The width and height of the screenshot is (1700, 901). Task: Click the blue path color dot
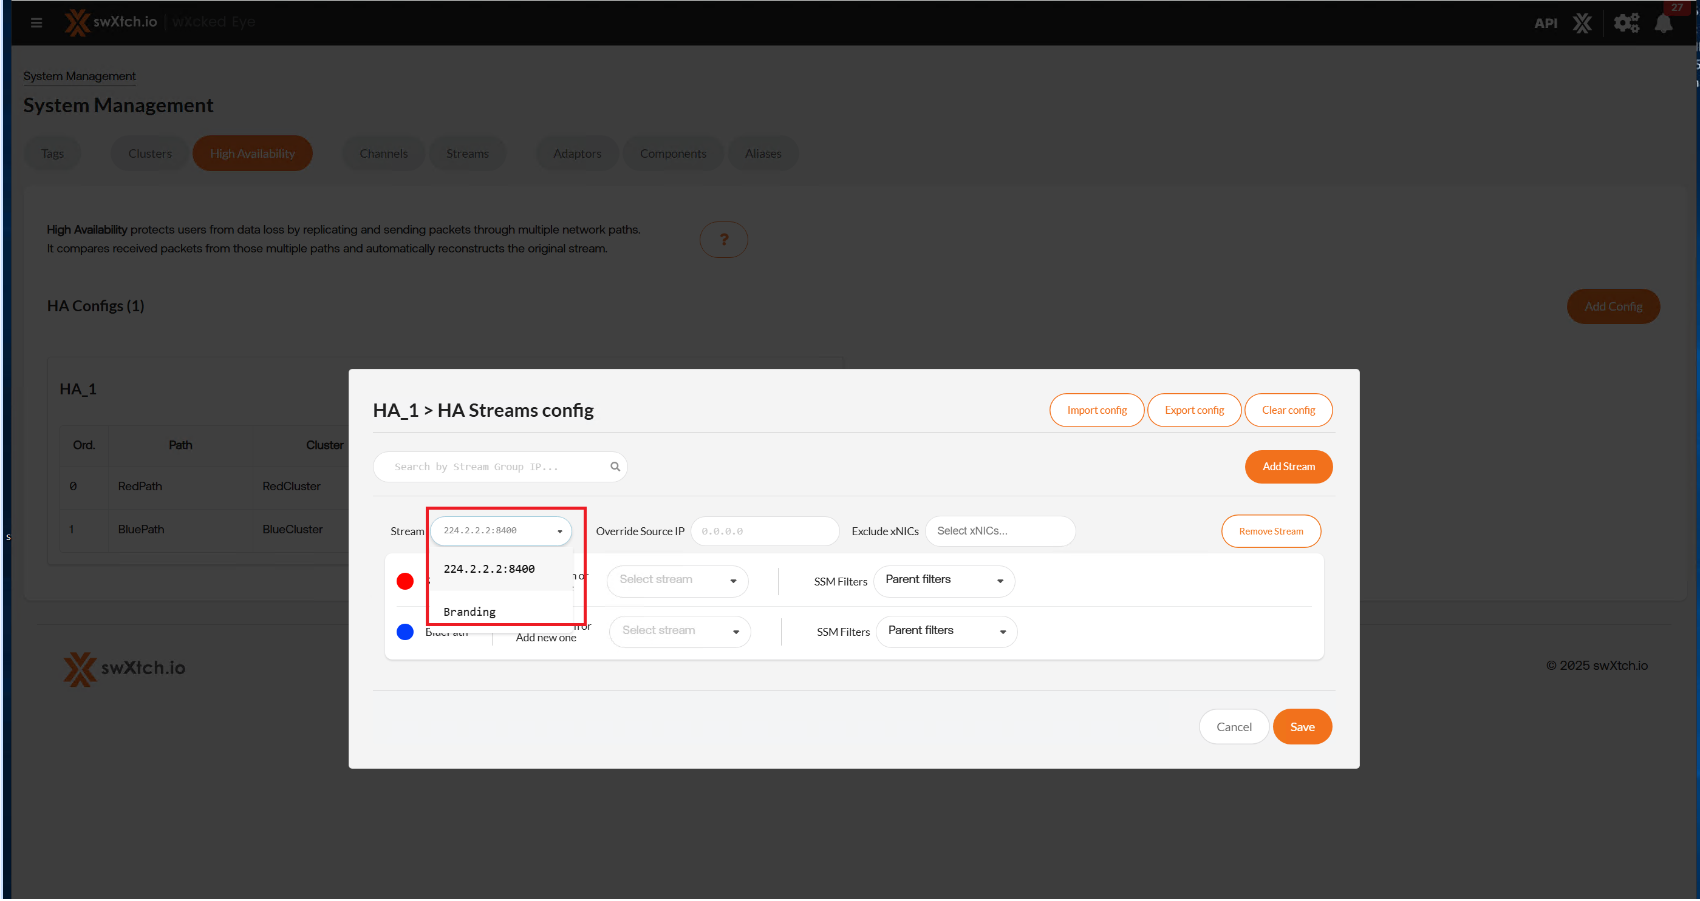coord(405,632)
